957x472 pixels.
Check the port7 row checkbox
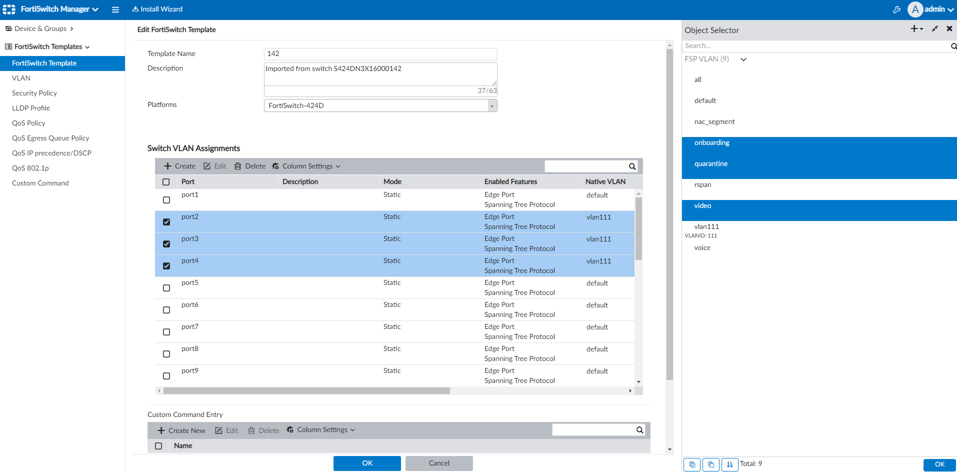point(166,332)
